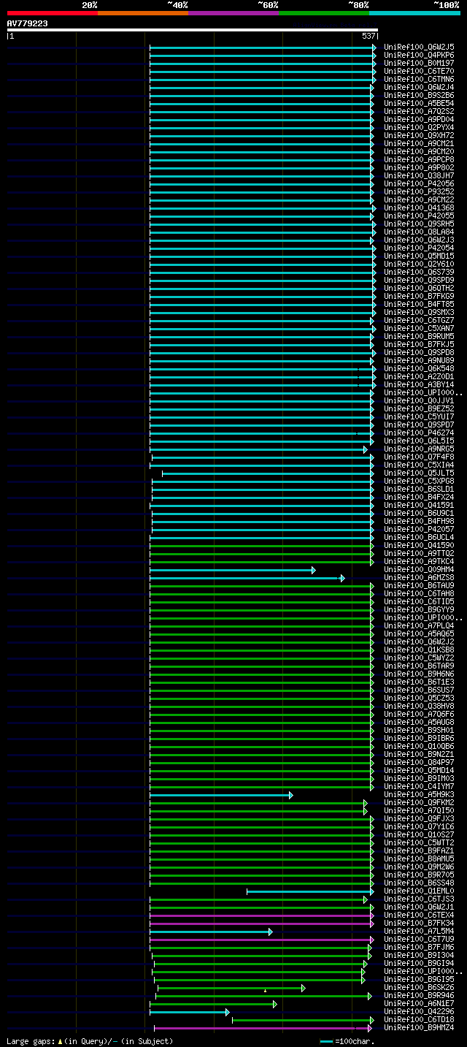This screenshot has width=467, height=1047.
Task: Click label UniRef100_A7Q2S2
Action: click(x=419, y=111)
